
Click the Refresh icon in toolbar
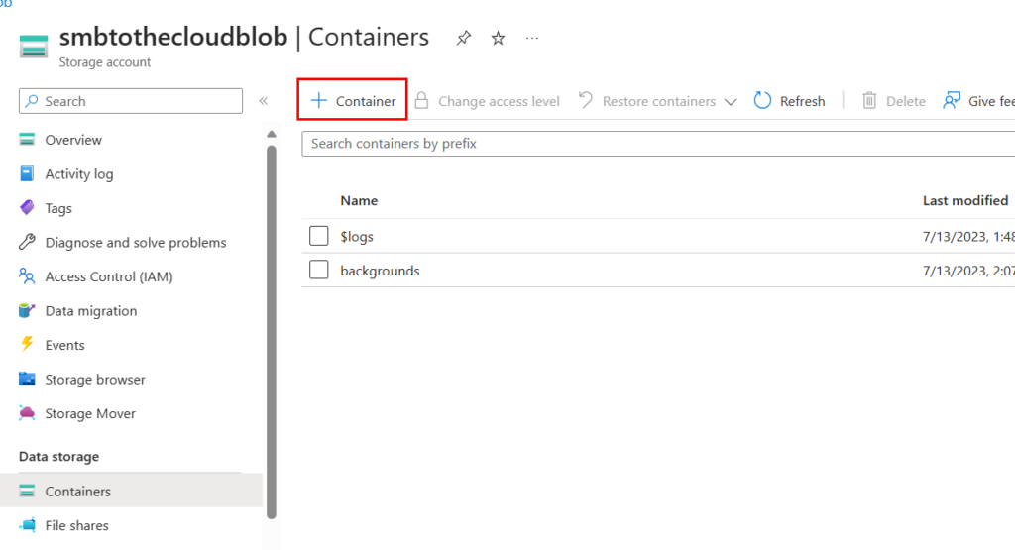tap(763, 101)
